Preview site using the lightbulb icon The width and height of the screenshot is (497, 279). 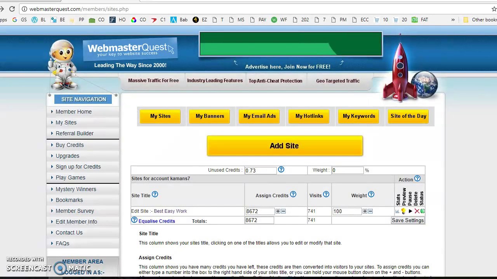click(403, 211)
